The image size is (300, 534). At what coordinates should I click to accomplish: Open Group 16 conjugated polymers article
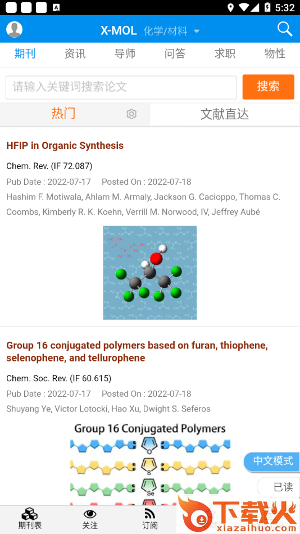pyautogui.click(x=137, y=351)
